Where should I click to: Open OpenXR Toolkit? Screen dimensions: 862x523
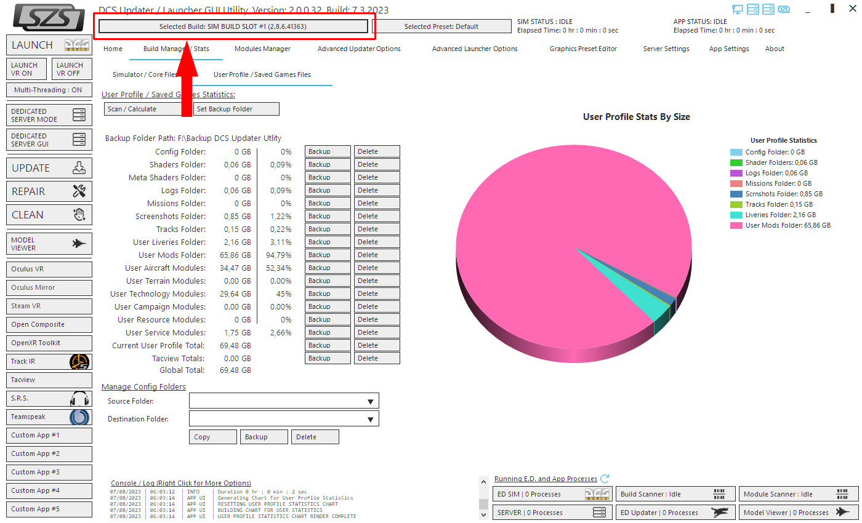click(49, 343)
